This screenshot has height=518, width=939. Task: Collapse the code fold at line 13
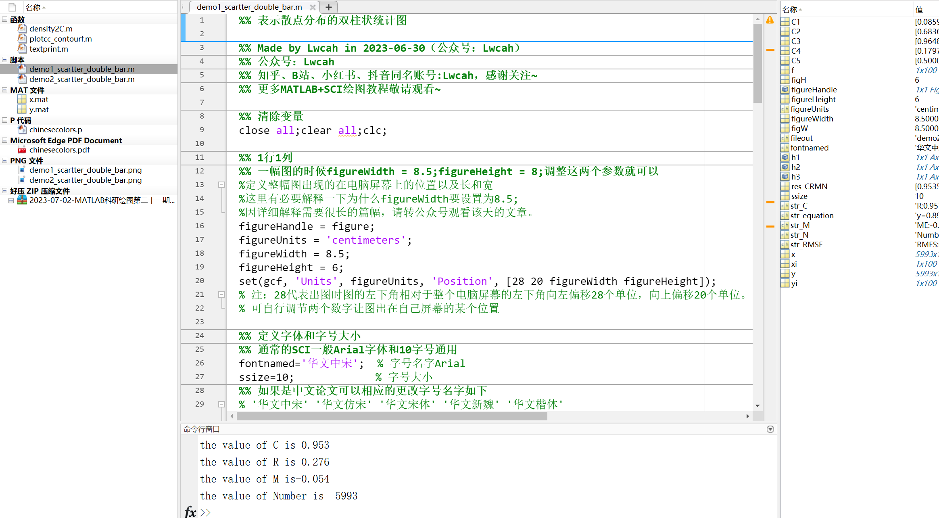pyautogui.click(x=221, y=184)
